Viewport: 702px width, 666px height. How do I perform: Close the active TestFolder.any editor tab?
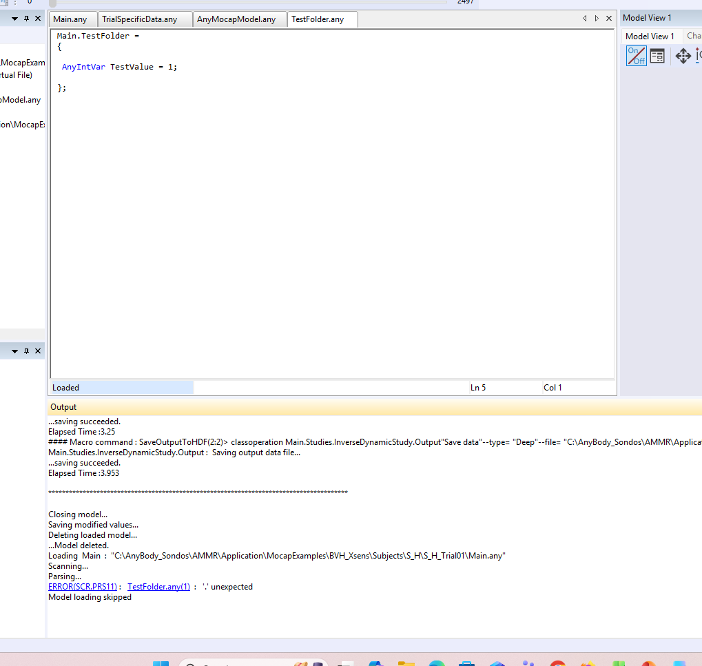pos(608,19)
